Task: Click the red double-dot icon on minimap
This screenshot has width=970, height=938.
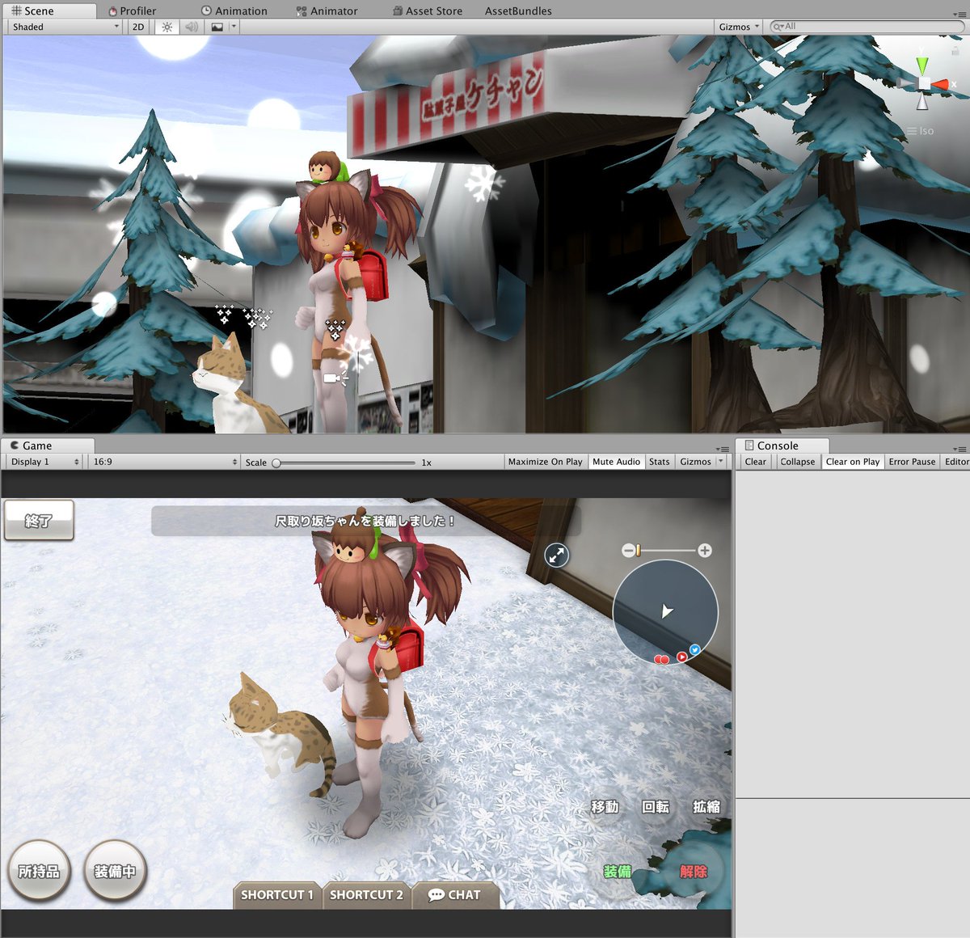Action: tap(661, 660)
